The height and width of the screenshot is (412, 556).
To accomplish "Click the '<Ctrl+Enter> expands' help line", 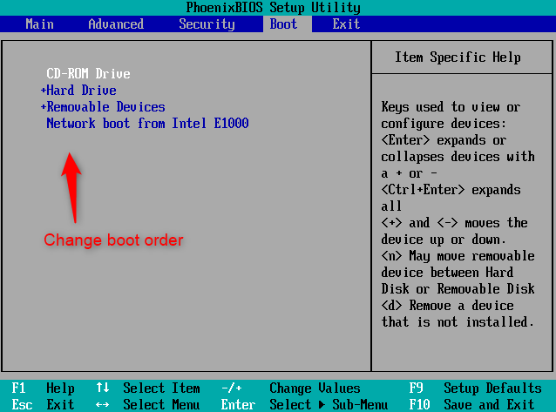I will [451, 190].
